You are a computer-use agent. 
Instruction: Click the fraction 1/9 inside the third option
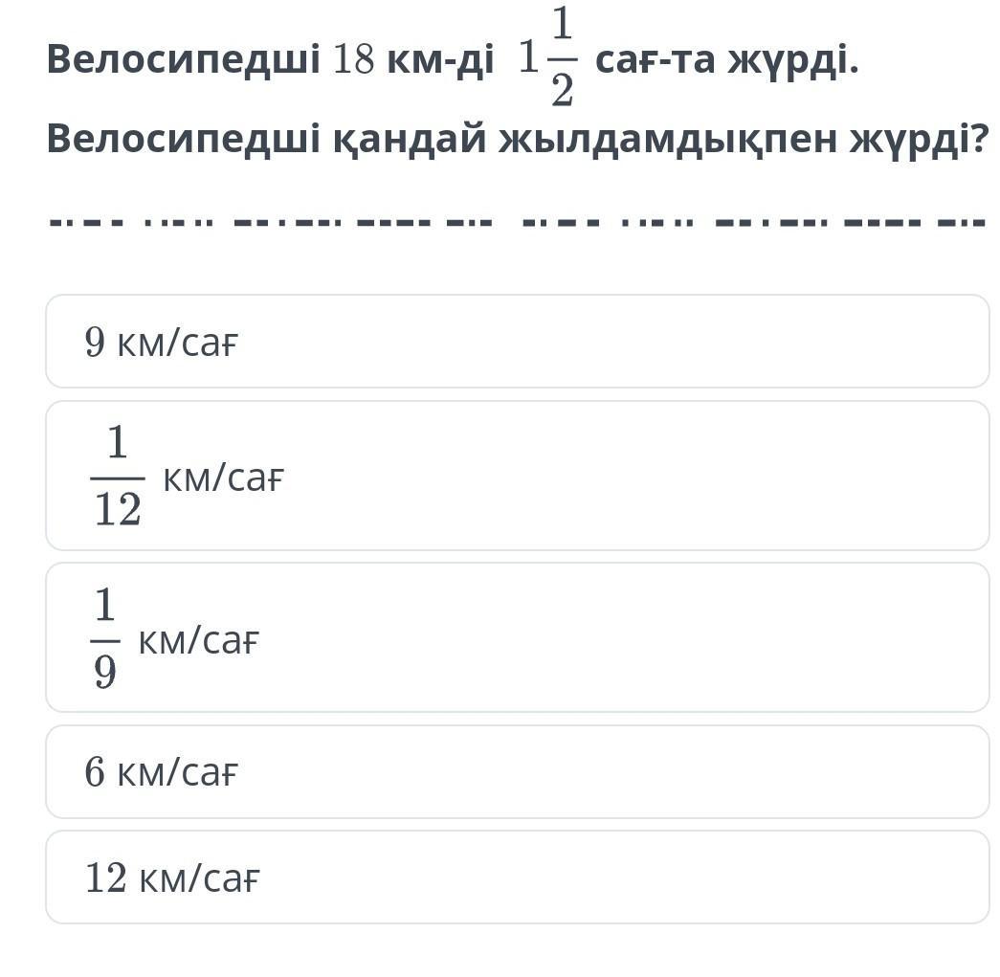click(104, 638)
